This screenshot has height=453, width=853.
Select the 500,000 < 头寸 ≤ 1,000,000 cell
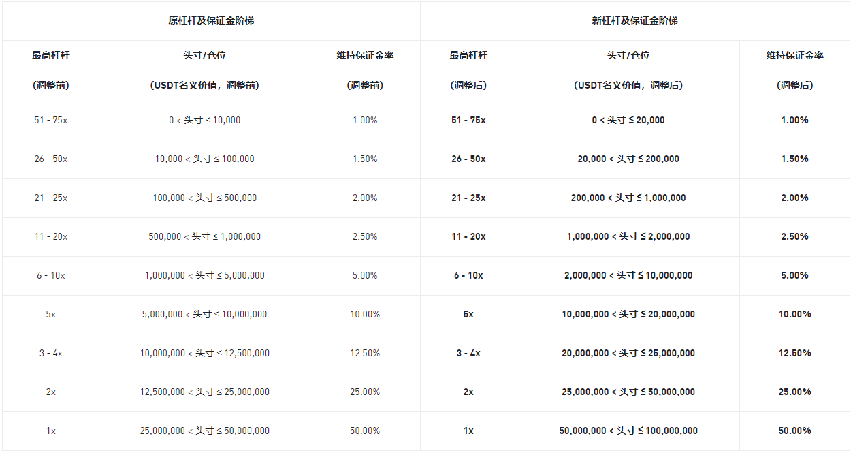[x=204, y=236]
